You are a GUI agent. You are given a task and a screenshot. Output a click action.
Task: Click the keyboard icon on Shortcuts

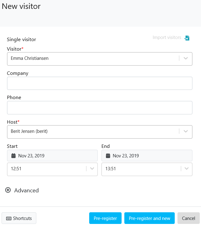pos(8,218)
